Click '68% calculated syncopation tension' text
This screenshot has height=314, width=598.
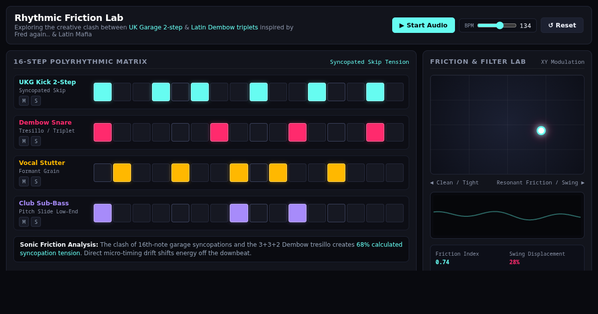(211, 249)
